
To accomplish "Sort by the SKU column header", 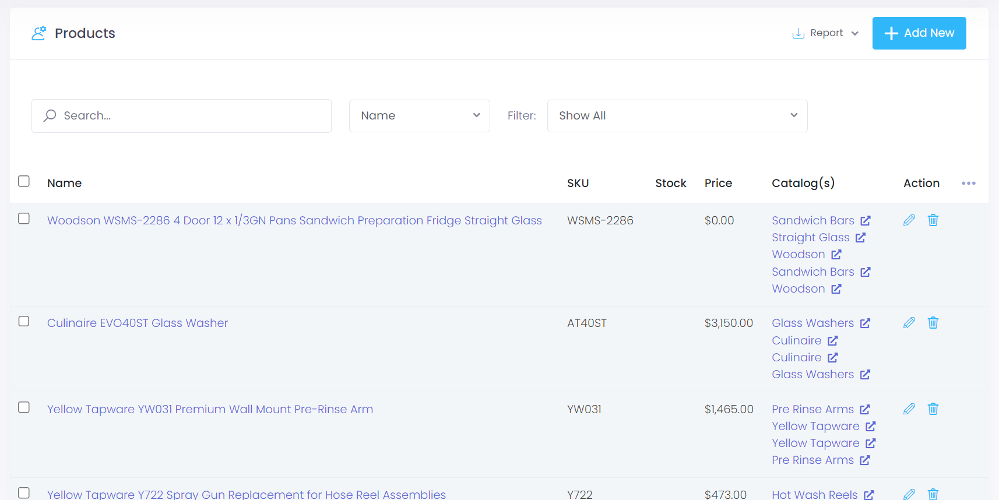I will pyautogui.click(x=578, y=183).
